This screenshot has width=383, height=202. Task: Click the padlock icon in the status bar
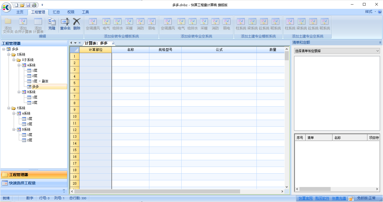coord(351,199)
